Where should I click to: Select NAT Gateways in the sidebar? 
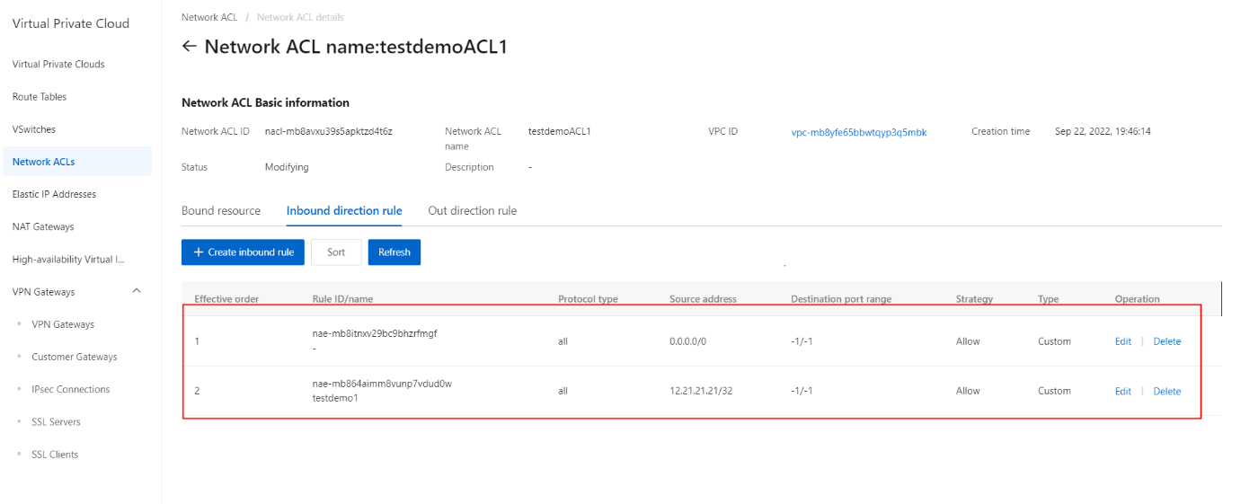(x=43, y=226)
